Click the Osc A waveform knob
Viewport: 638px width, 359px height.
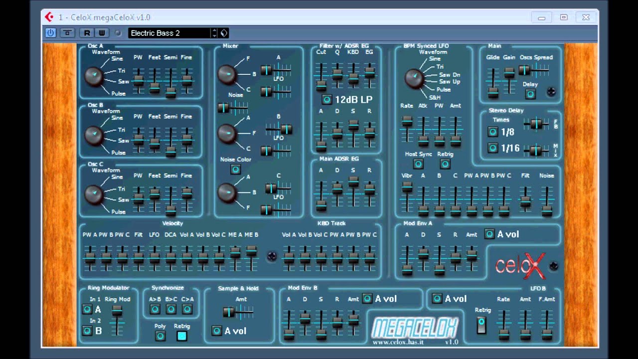pyautogui.click(x=94, y=76)
